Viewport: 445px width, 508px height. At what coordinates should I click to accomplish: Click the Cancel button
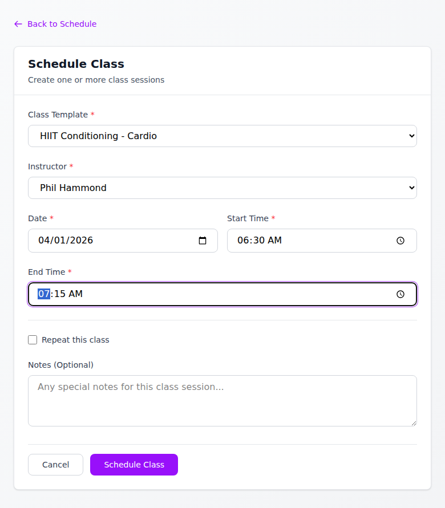55,465
